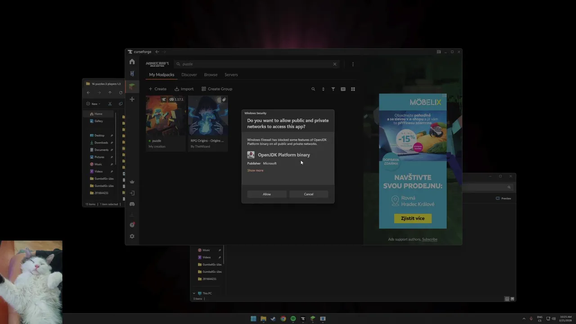Click Allow in the Windows Security dialog
This screenshot has height=324, width=576.
[x=267, y=194]
